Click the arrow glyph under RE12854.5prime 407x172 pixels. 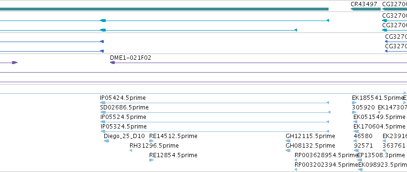pyautogui.click(x=151, y=160)
